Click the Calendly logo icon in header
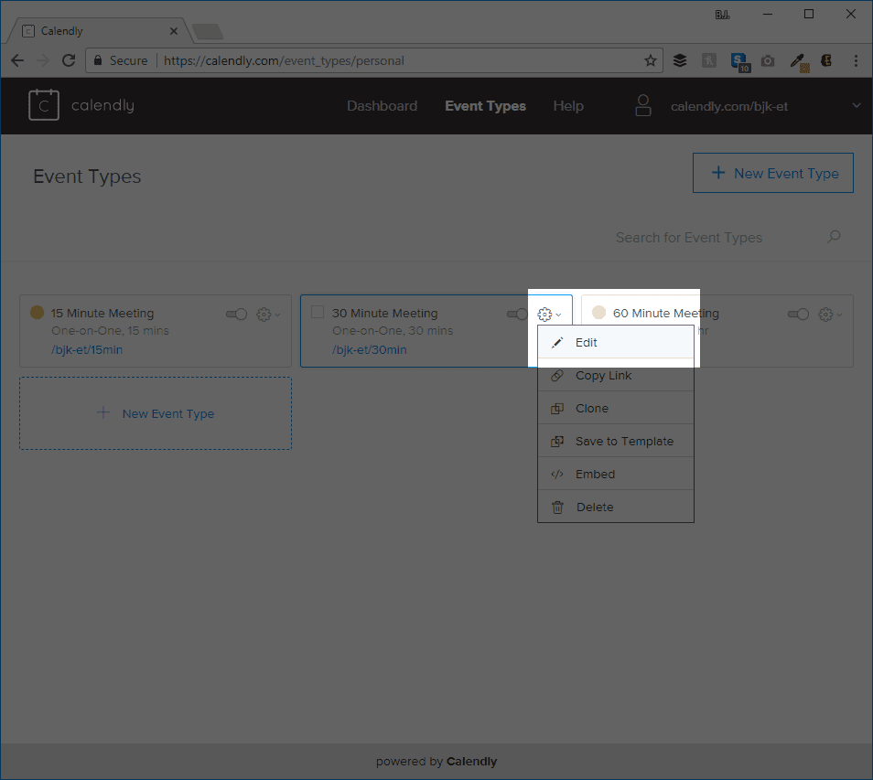Screen dimensions: 873x780 click(x=44, y=104)
